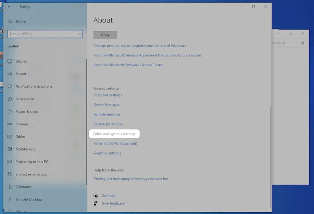
Task: Click the Copy button
Action: click(105, 35)
